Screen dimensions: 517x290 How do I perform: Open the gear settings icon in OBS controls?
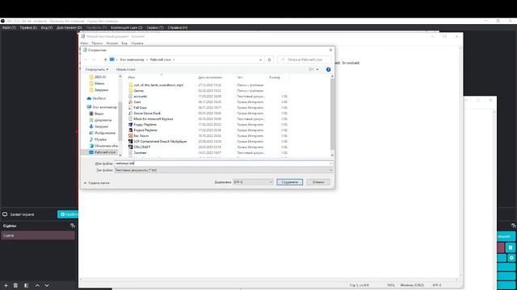click(x=511, y=258)
